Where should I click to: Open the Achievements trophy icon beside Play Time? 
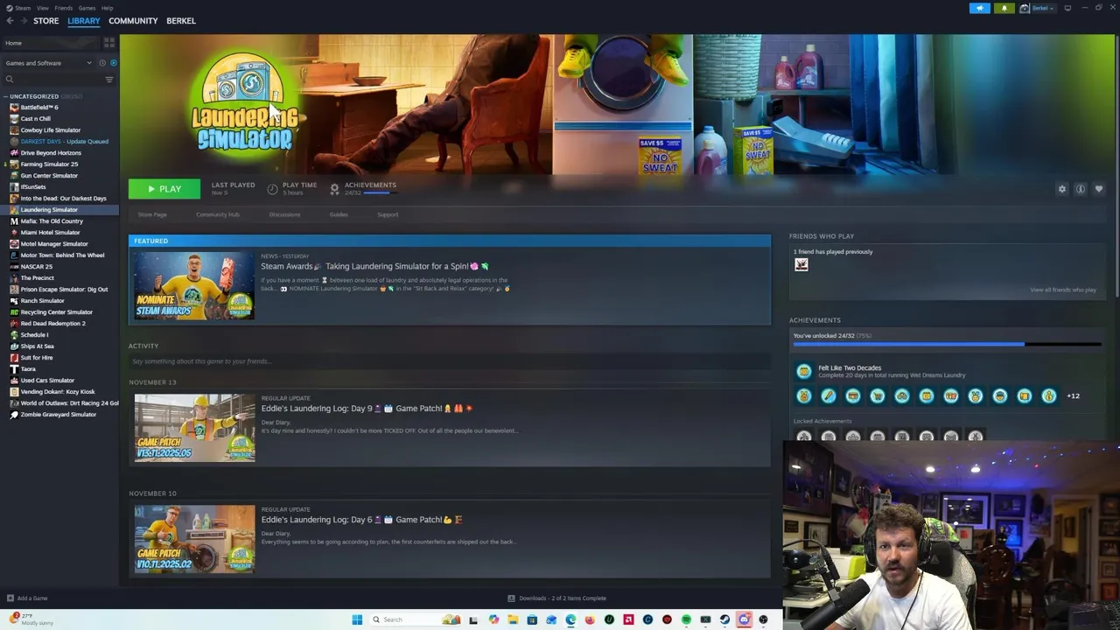(x=334, y=189)
